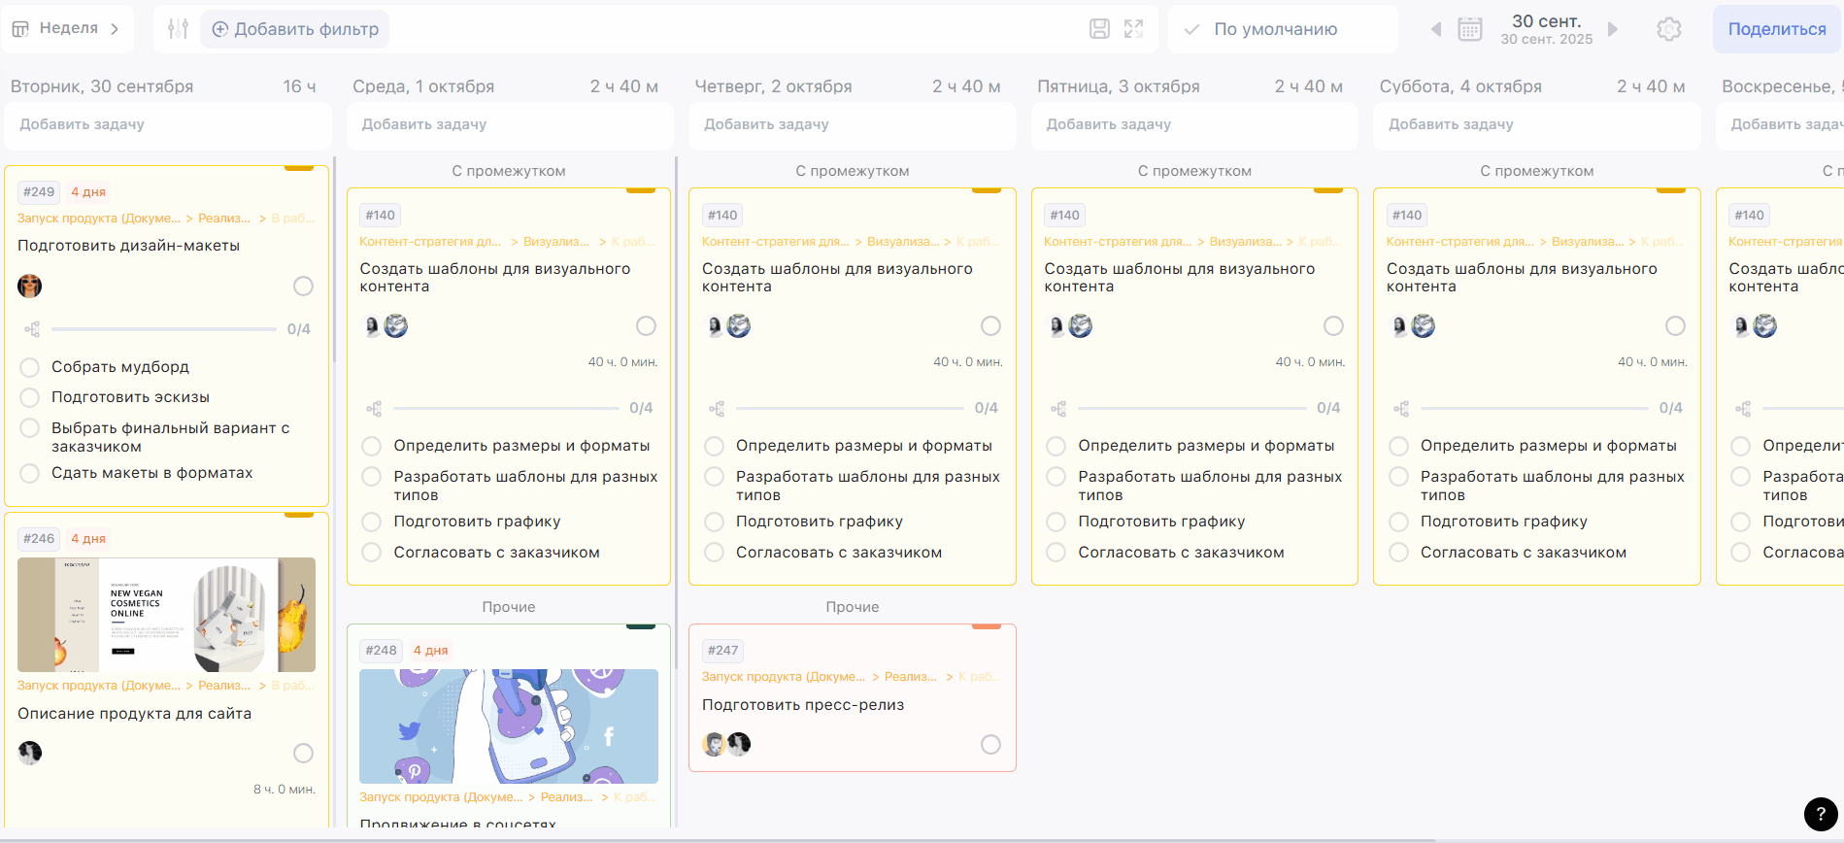The image size is (1844, 843).
Task: Go to next period with right arrow
Action: point(1613,29)
